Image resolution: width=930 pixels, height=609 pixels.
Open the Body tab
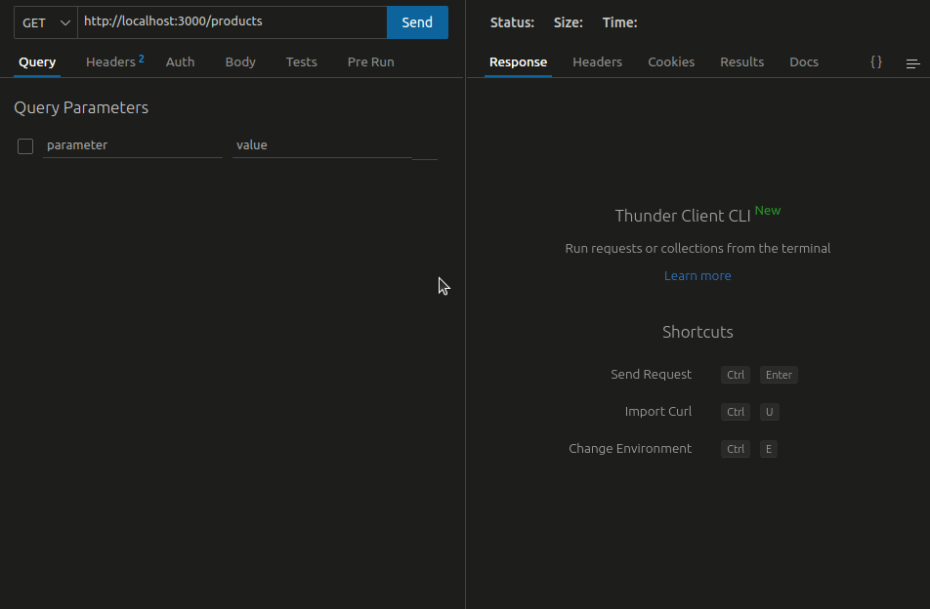[x=240, y=62]
